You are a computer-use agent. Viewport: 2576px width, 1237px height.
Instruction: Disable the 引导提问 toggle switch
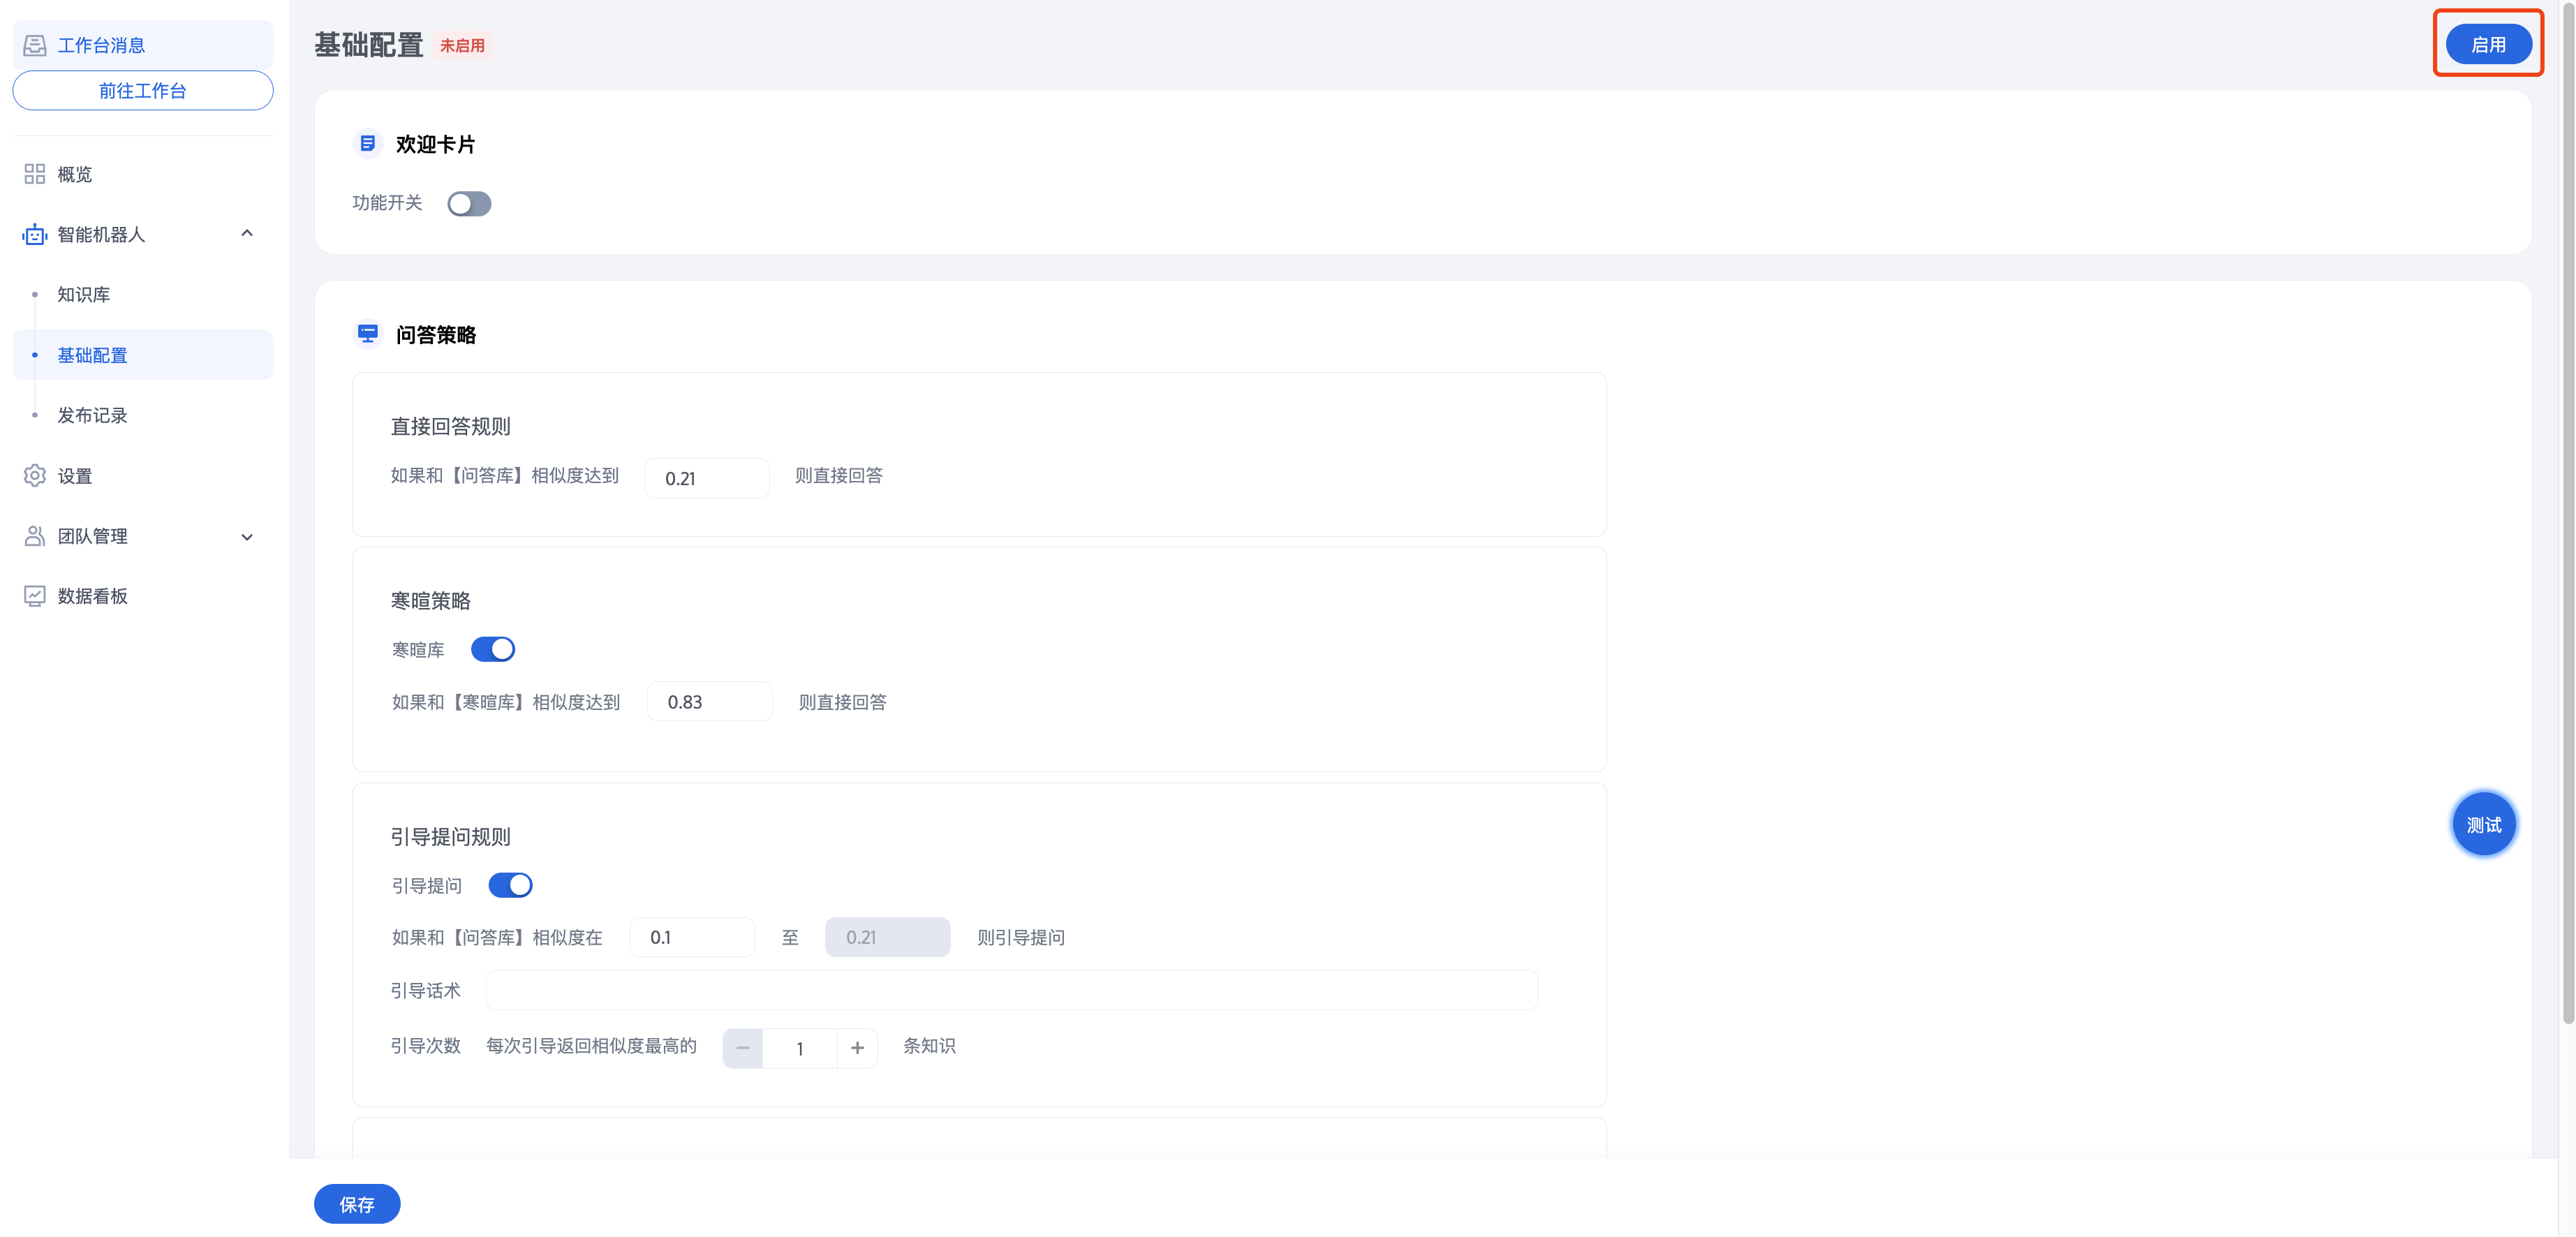click(510, 885)
